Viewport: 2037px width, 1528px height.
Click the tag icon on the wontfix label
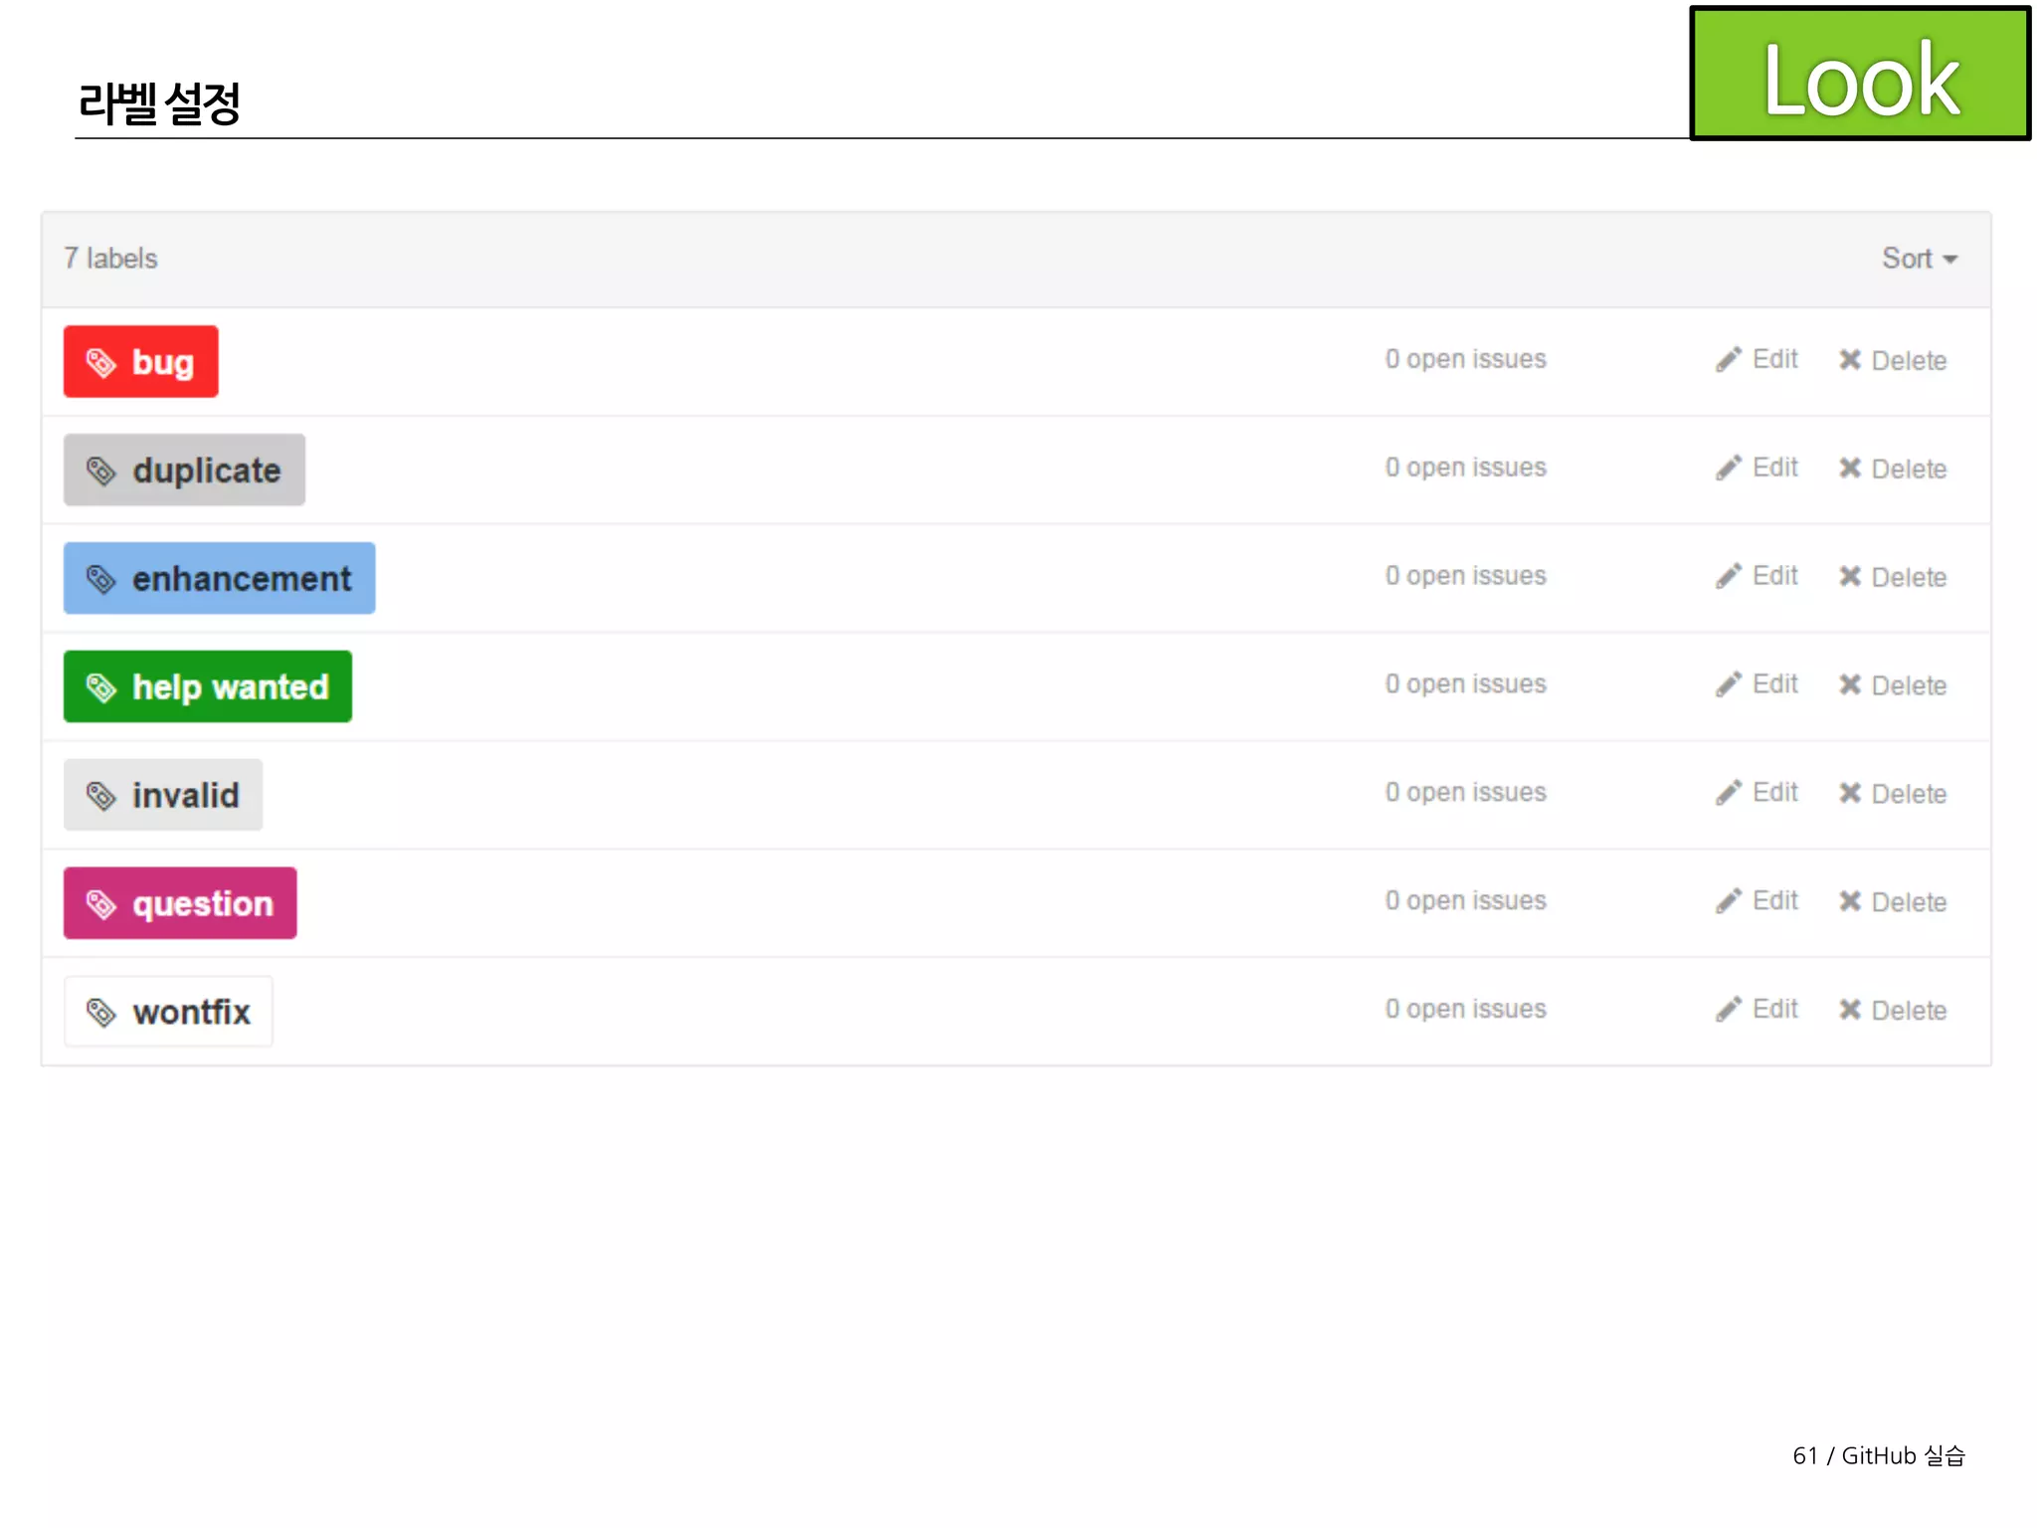pyautogui.click(x=101, y=1013)
